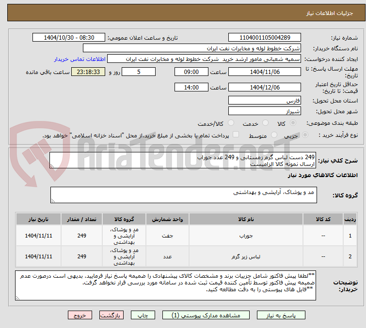Select the کالا radio button

293,123
